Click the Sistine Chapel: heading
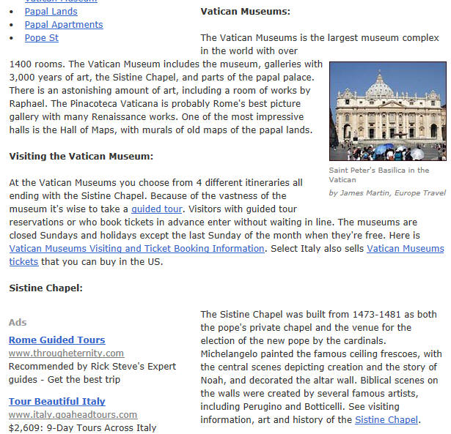Viewport: 451px width, 434px height. click(x=45, y=288)
